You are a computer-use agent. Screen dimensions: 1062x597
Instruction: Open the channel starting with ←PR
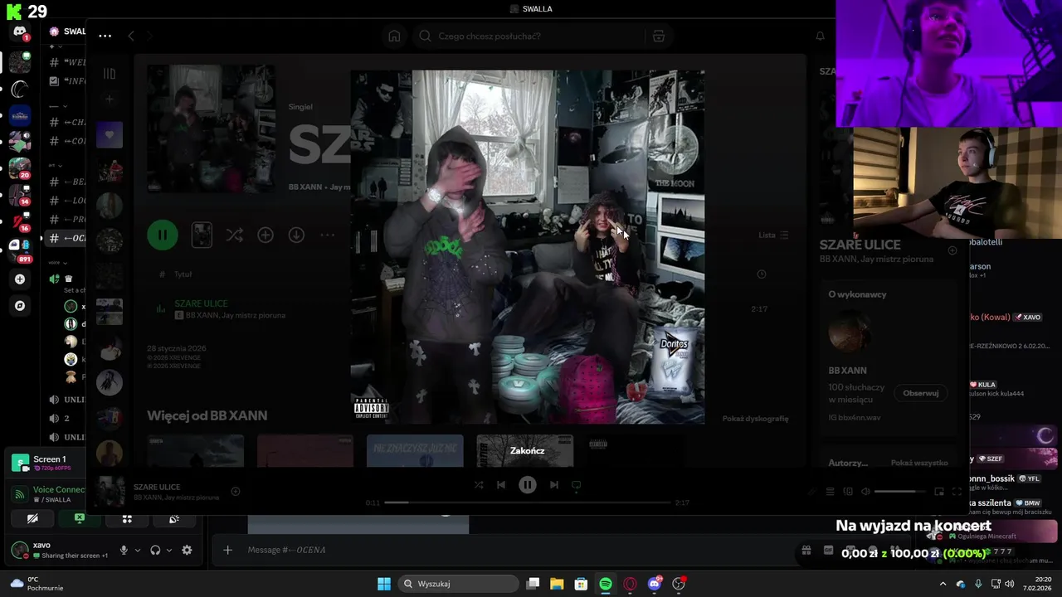(x=68, y=220)
